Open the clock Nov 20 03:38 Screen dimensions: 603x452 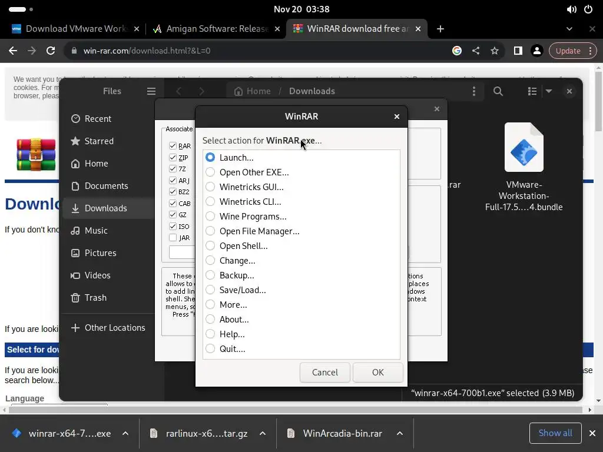(x=301, y=9)
